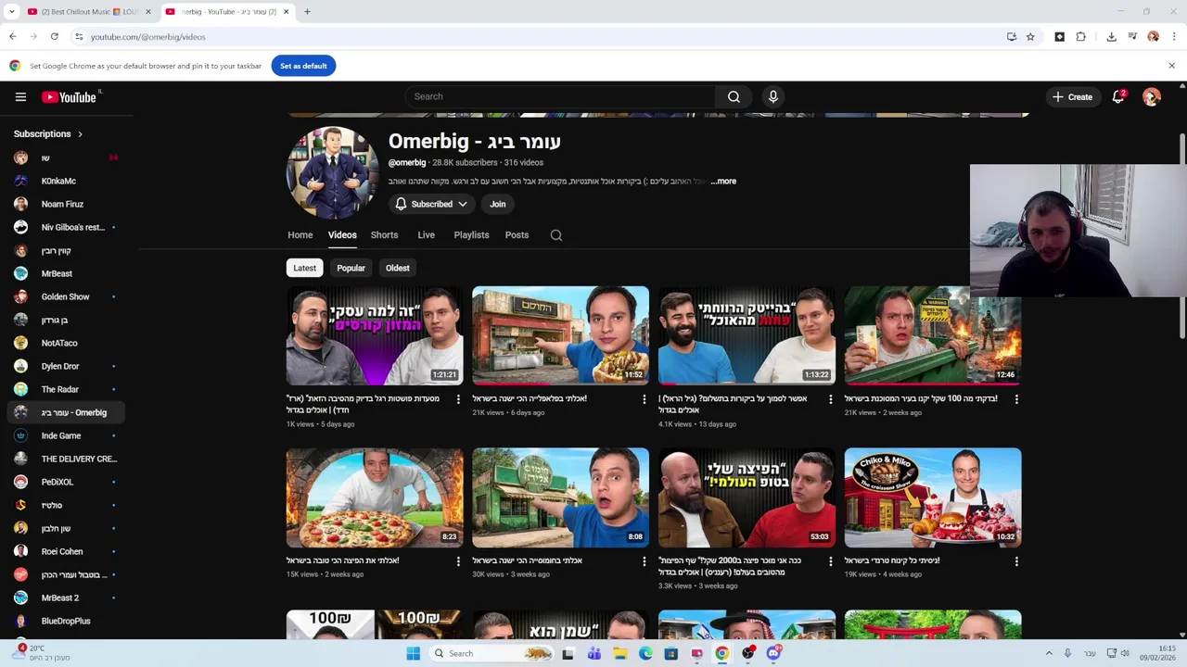The image size is (1187, 667).
Task: Open BlueDropPlus channel in sidebar
Action: point(65,622)
